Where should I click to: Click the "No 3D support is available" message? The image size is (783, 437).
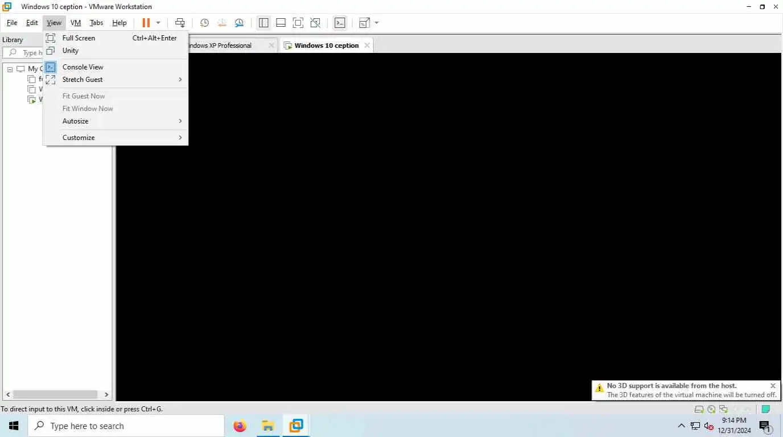tap(671, 386)
